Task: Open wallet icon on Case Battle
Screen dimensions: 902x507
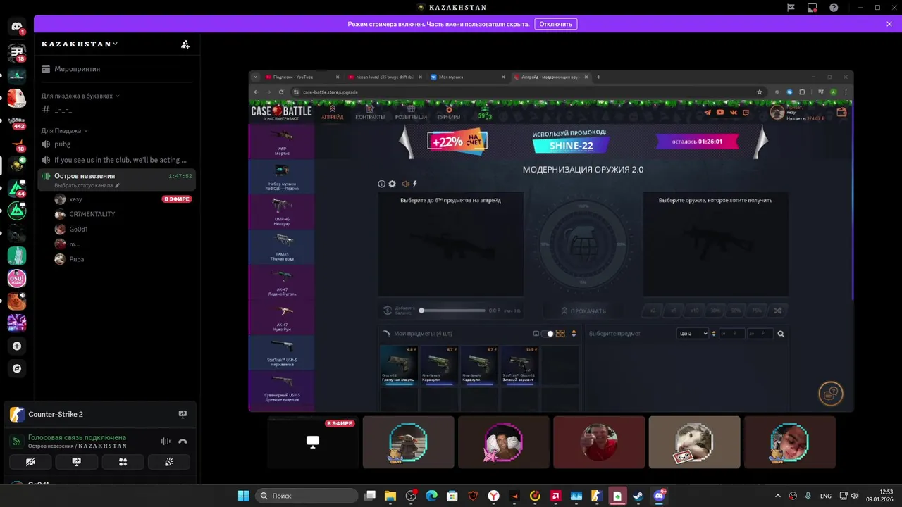Action: coord(841,112)
